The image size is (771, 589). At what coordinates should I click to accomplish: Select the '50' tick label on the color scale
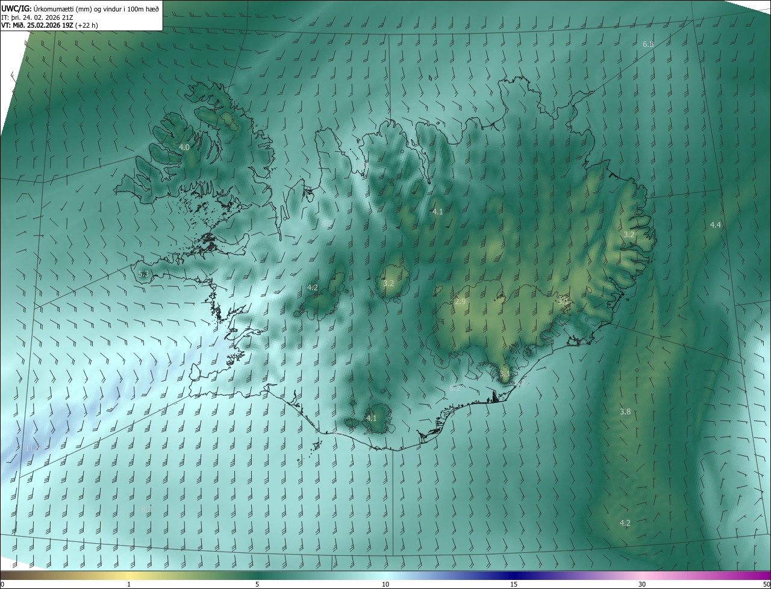click(766, 584)
